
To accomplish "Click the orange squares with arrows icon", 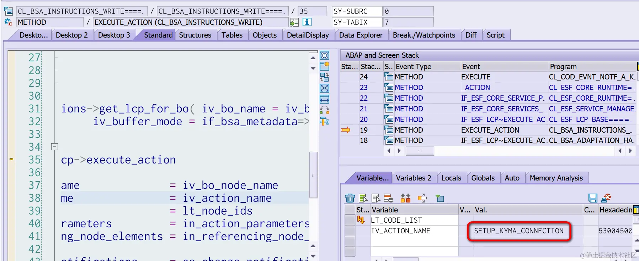I will click(405, 198).
